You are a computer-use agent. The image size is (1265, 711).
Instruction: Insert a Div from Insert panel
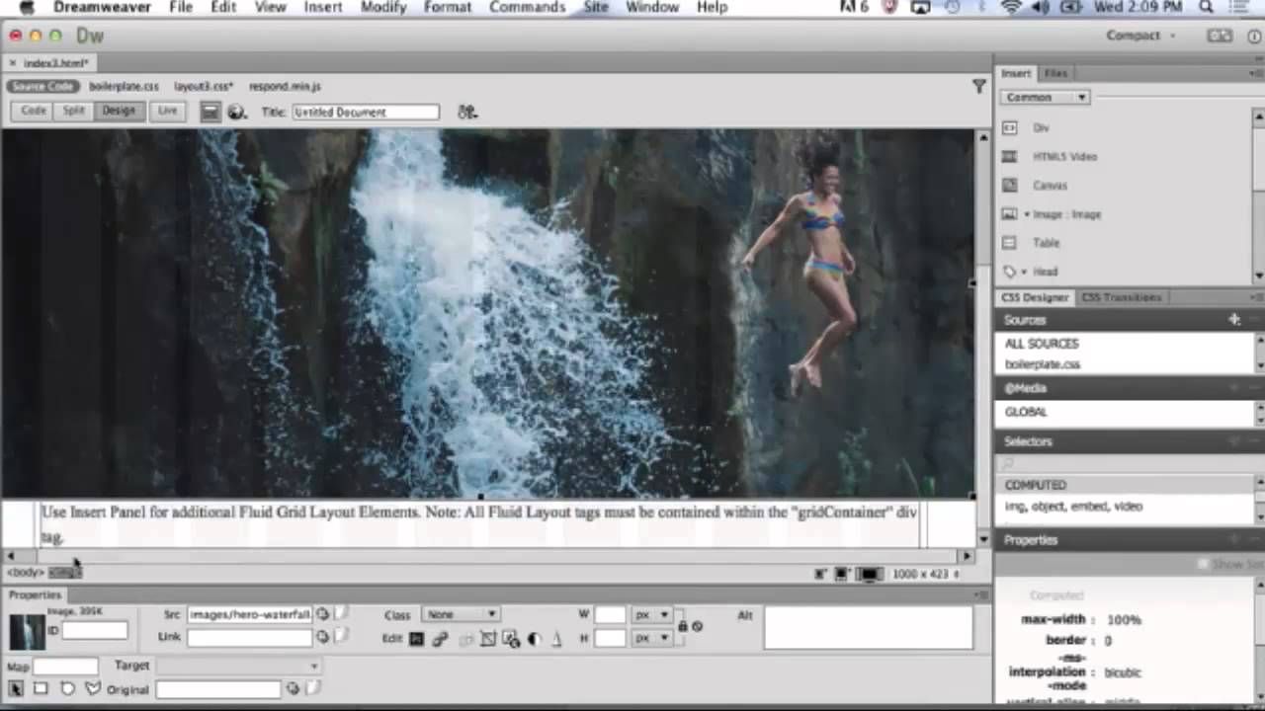pyautogui.click(x=1041, y=128)
